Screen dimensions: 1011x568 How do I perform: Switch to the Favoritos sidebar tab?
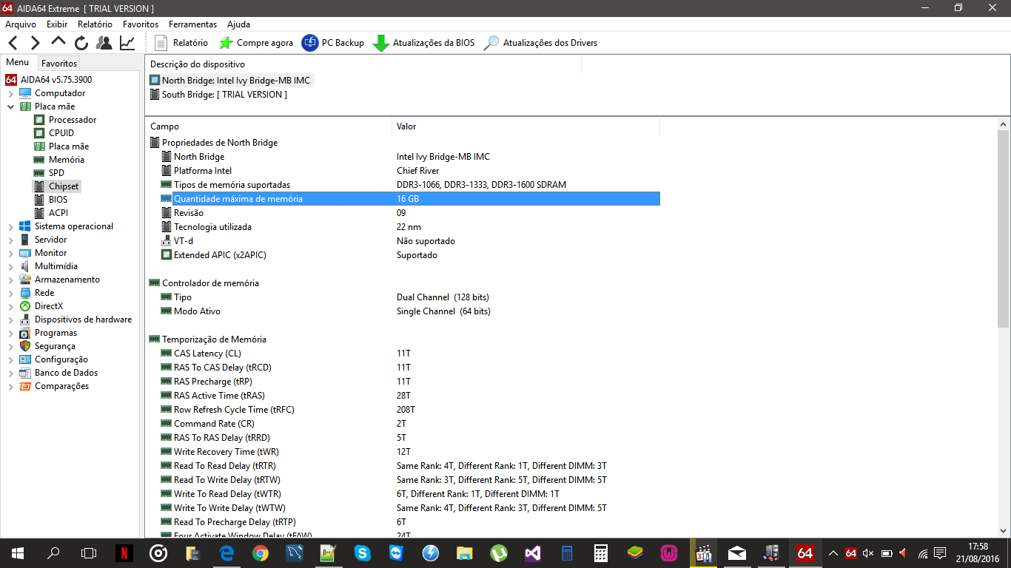tap(59, 64)
